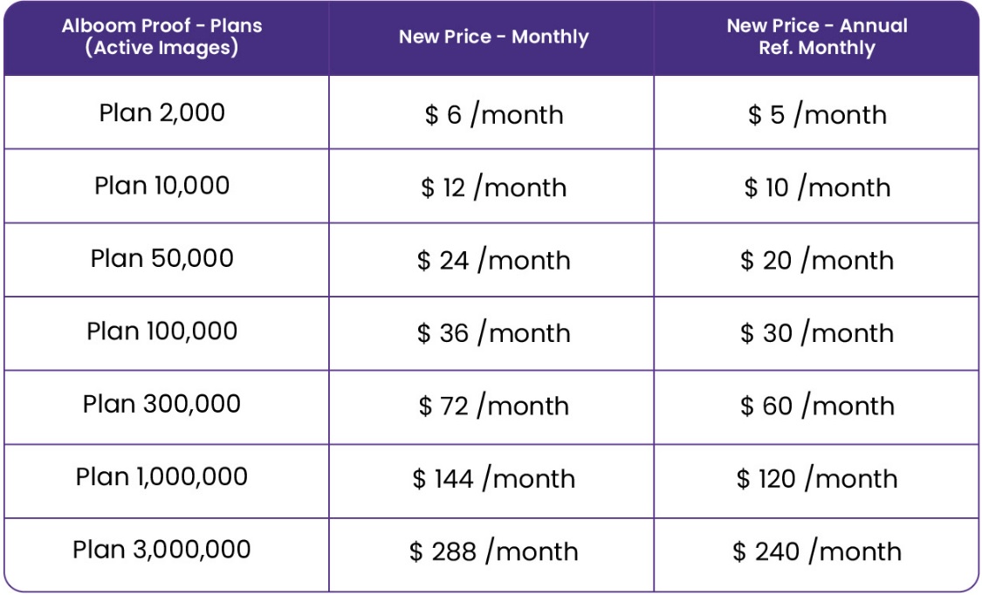Click the $ 5 /month annual price
Image resolution: width=982 pixels, height=595 pixels.
click(817, 114)
